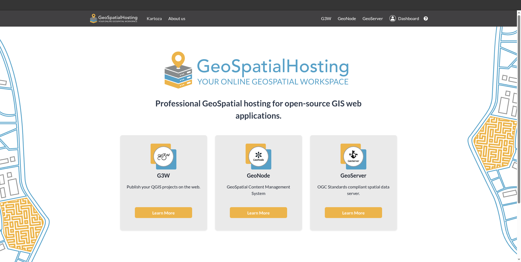
Task: Go to GeoServer in the navbar
Action: coord(373,18)
